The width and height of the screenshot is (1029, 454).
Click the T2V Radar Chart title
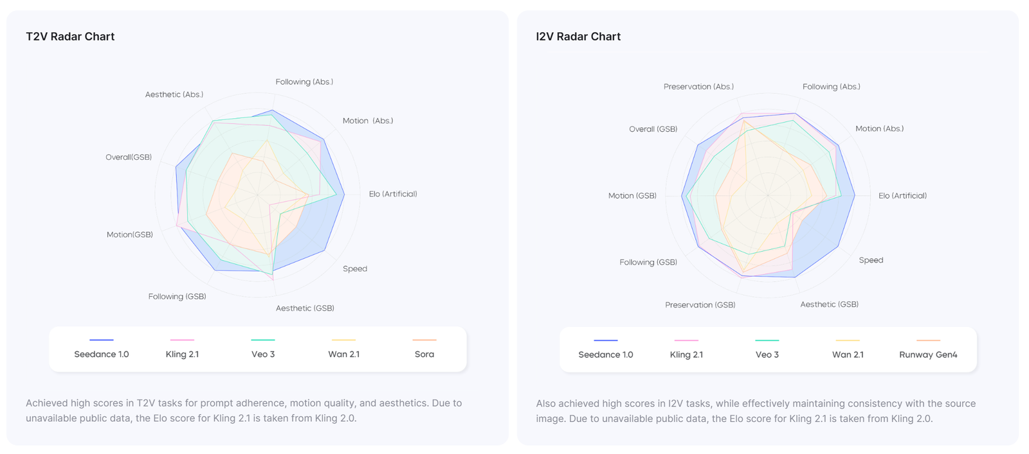point(70,37)
